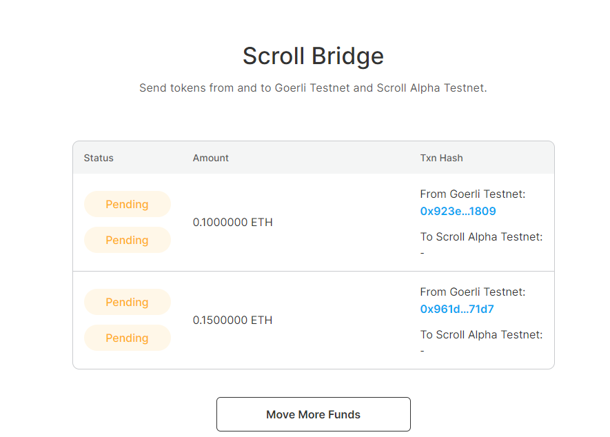Image resolution: width=610 pixels, height=437 pixels.
Task: Click the Scroll Bridge heading
Action: [313, 56]
